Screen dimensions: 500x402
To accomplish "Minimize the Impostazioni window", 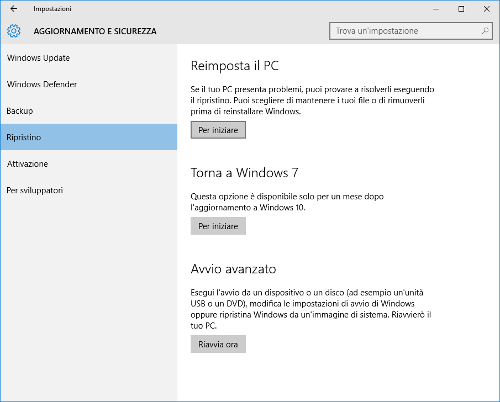I will [436, 9].
